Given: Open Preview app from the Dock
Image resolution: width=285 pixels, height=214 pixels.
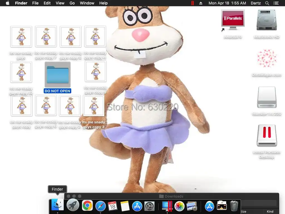Looking at the screenshot, I should [191, 206].
